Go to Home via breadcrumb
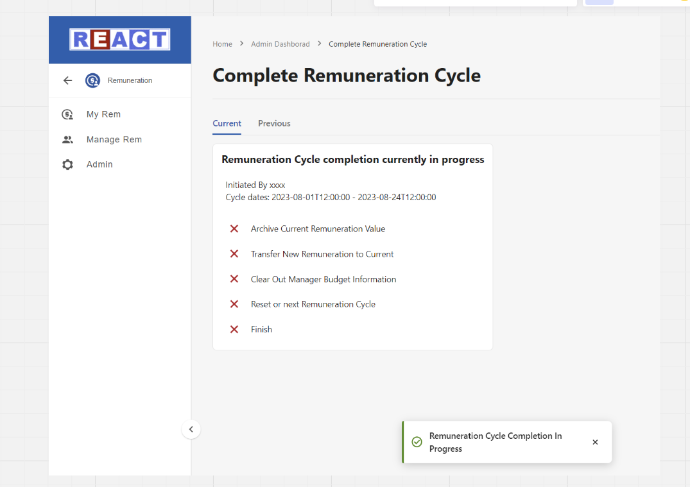 point(222,44)
